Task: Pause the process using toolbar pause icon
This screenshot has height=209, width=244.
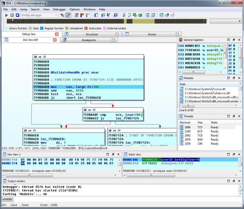Action: point(12,15)
